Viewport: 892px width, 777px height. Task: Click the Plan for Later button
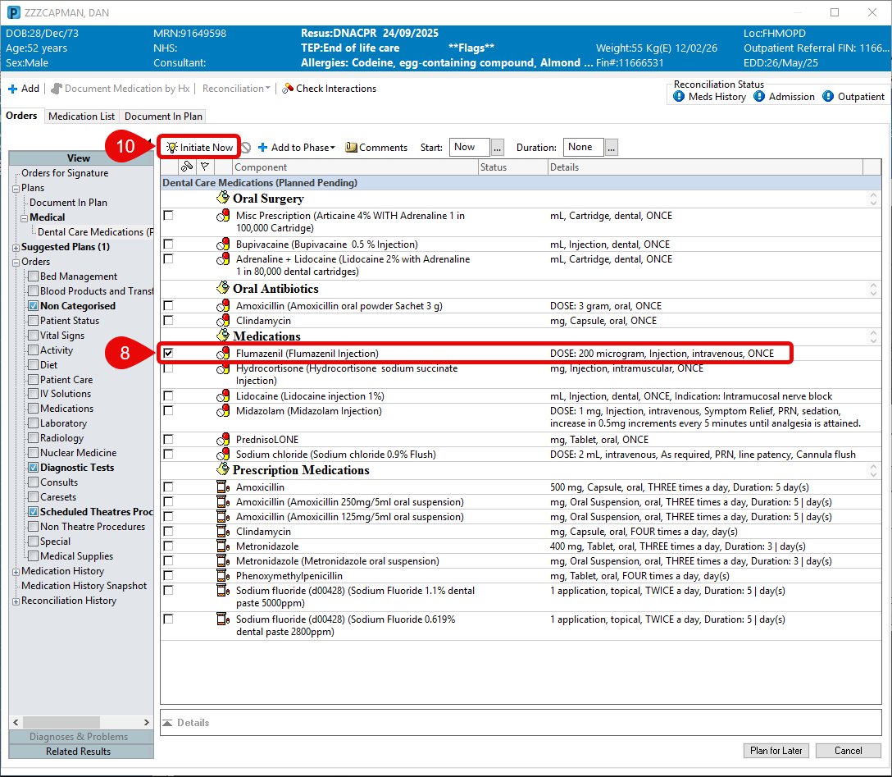coord(776,751)
